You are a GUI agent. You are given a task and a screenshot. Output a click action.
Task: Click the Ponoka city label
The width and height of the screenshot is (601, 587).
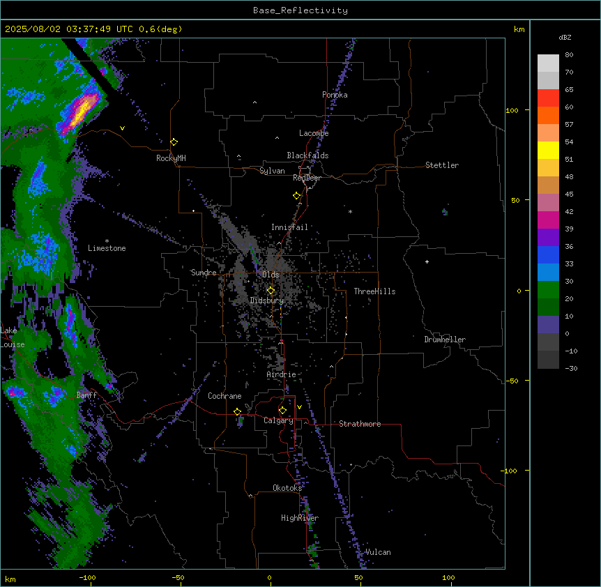335,95
